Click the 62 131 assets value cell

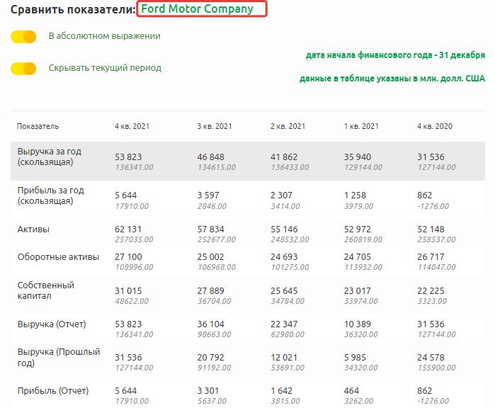tap(128, 229)
